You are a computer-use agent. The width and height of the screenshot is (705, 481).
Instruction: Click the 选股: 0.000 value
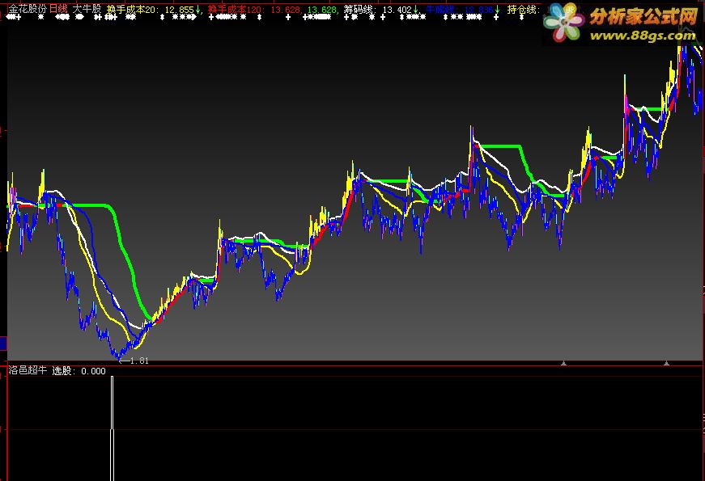pos(79,371)
